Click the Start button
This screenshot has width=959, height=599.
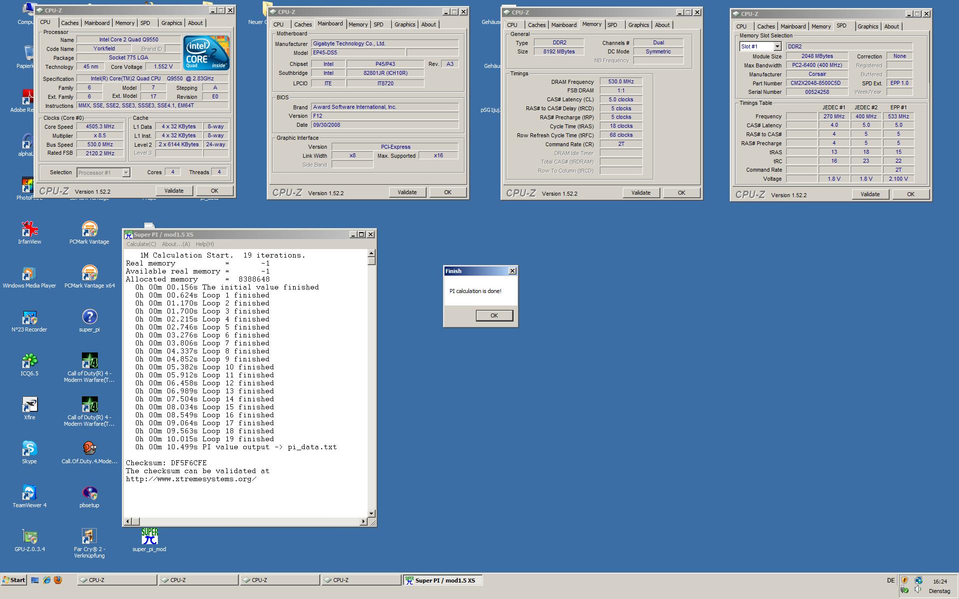point(13,580)
